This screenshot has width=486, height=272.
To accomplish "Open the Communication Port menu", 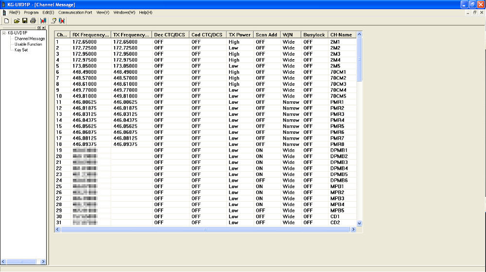I will (x=75, y=13).
